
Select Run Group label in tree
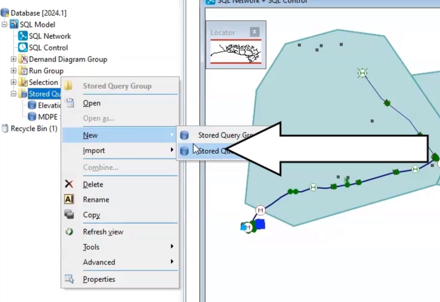tap(46, 71)
